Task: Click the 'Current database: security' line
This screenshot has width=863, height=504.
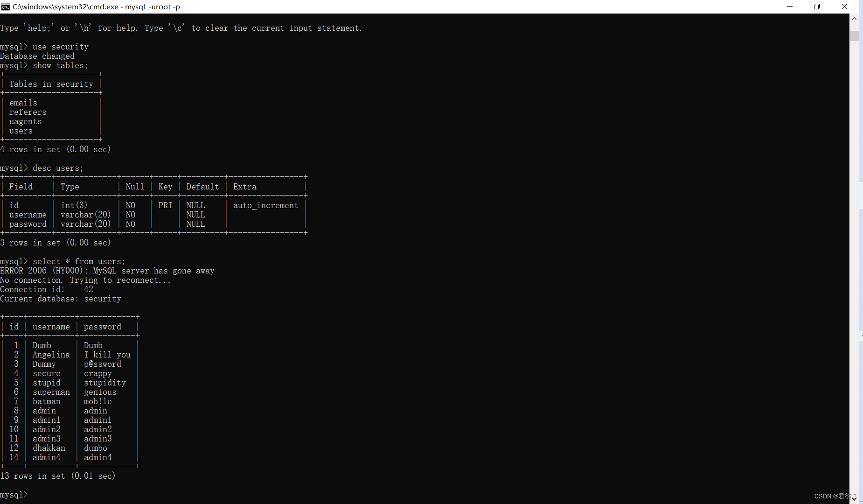Action: pyautogui.click(x=61, y=299)
